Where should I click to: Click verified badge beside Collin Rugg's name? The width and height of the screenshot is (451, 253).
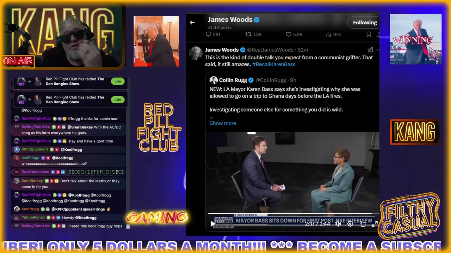[251, 80]
